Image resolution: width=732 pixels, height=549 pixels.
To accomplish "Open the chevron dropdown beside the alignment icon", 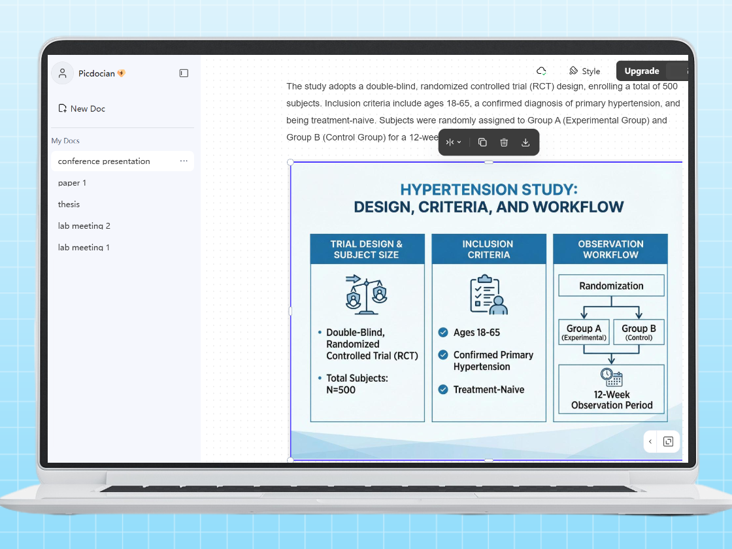I will click(x=459, y=142).
